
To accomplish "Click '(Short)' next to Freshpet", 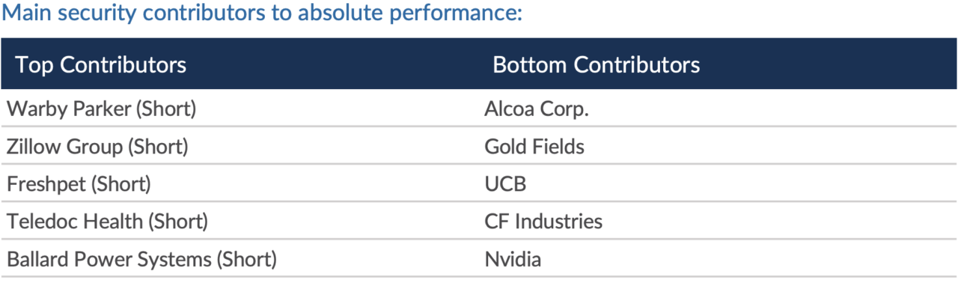I will [x=121, y=183].
